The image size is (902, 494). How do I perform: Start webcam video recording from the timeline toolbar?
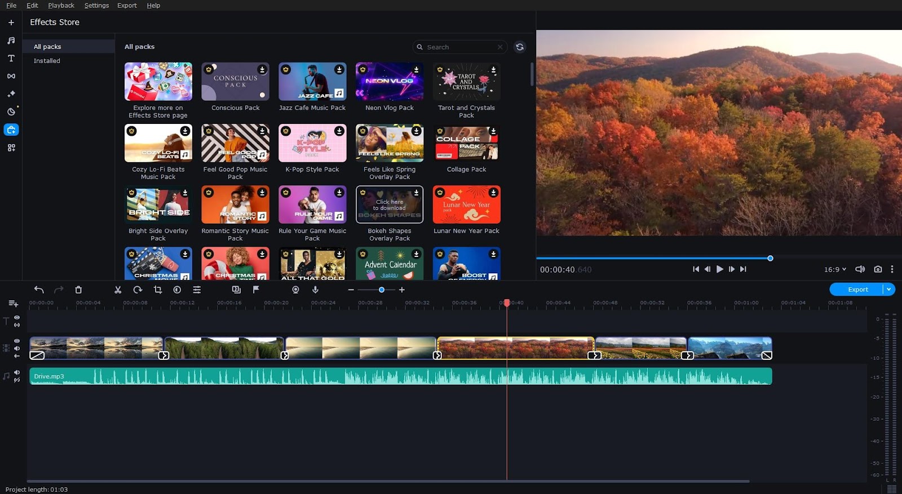[x=295, y=290]
